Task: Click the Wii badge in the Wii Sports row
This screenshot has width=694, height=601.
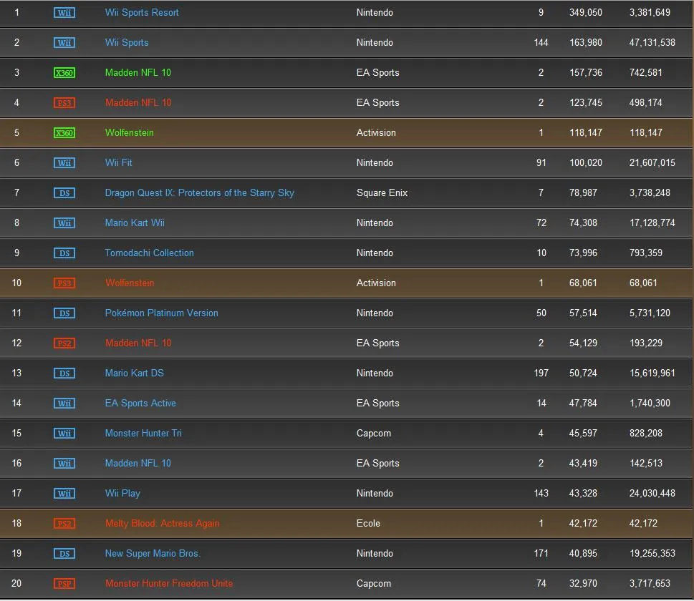Action: point(64,43)
